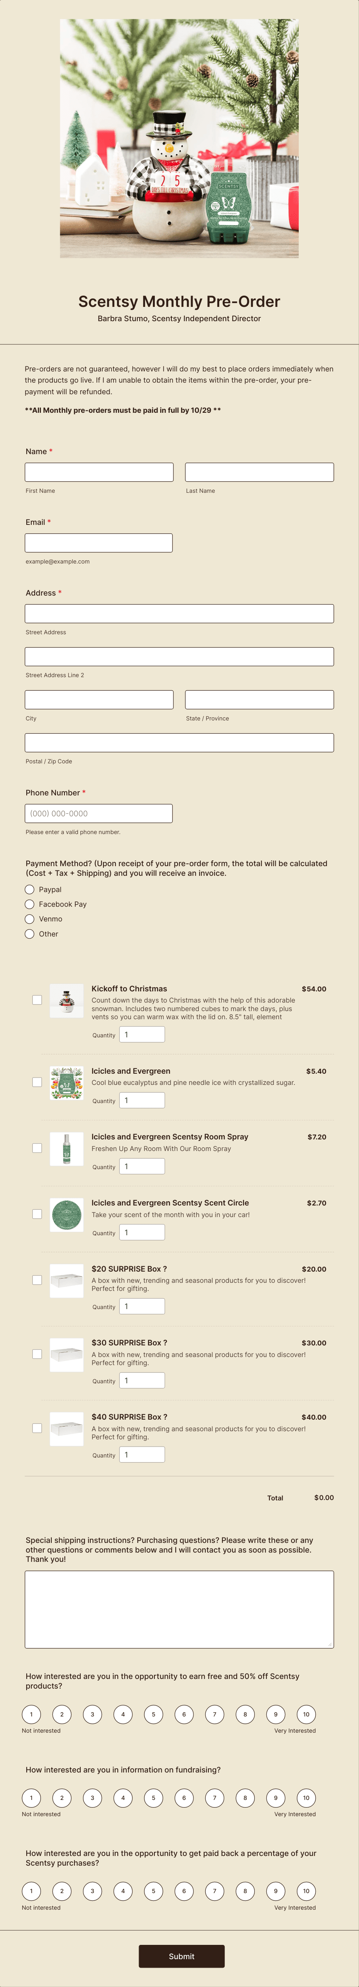Check the $40 SURPRISE Box item

(x=36, y=1428)
